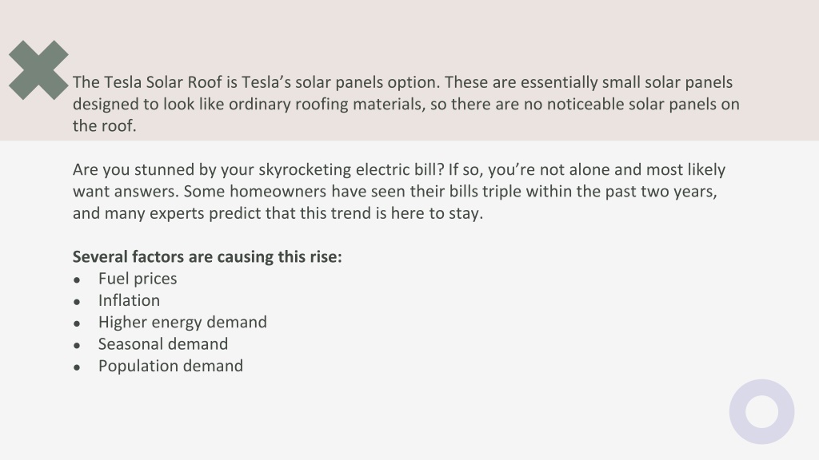Viewport: 819px width, 460px height.
Task: Click the bullet dot before Inflation
Action: (x=77, y=302)
